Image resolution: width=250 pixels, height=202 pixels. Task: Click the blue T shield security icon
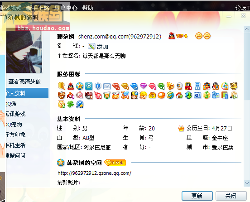[98, 86]
